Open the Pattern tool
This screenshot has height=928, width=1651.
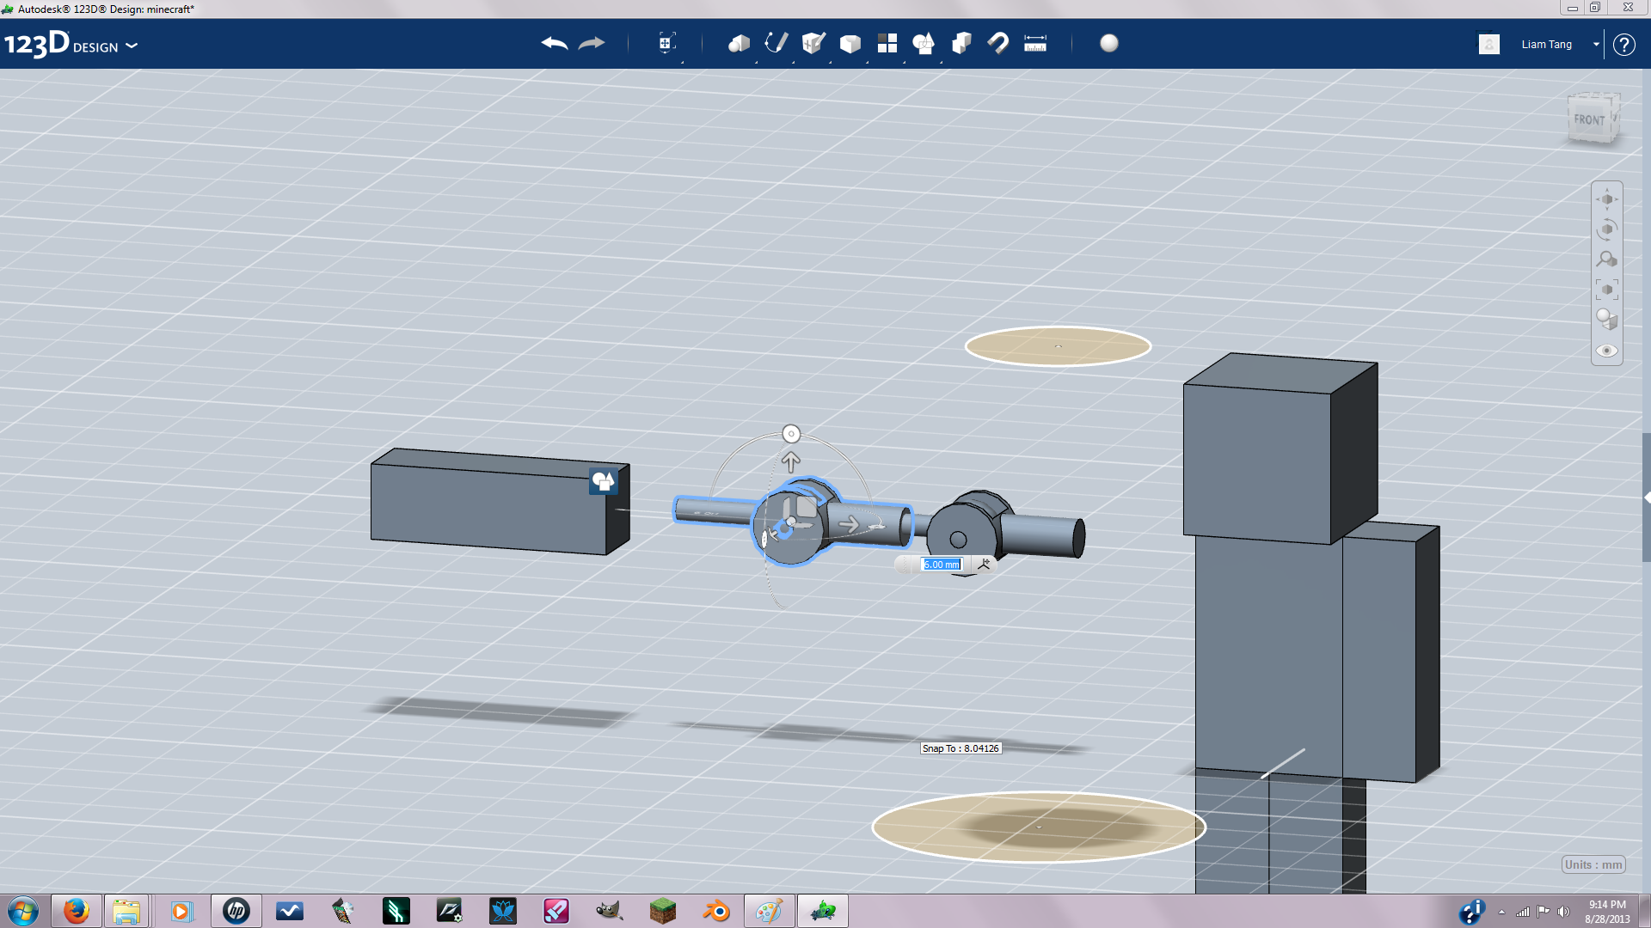click(x=887, y=43)
